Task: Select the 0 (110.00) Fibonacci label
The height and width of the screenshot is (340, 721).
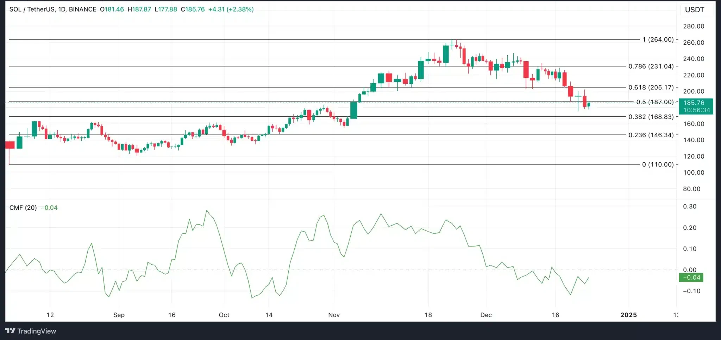Action: [x=658, y=164]
